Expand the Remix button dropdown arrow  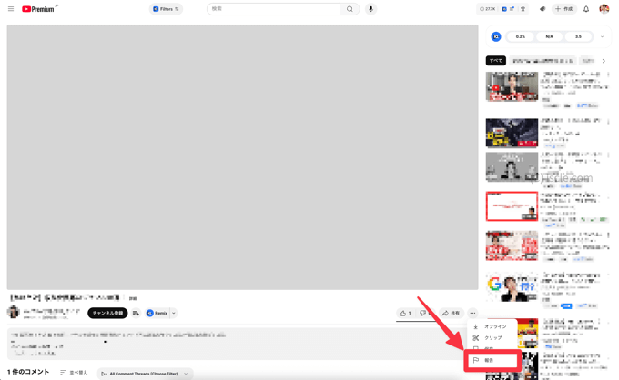[174, 313]
